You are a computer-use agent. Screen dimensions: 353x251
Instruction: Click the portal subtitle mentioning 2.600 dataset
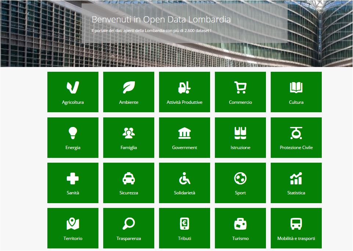[x=151, y=31]
